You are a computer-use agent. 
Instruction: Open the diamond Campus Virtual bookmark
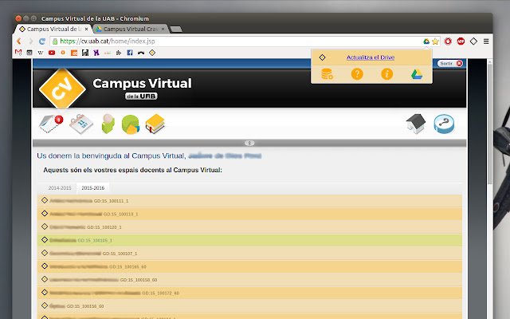point(152,53)
